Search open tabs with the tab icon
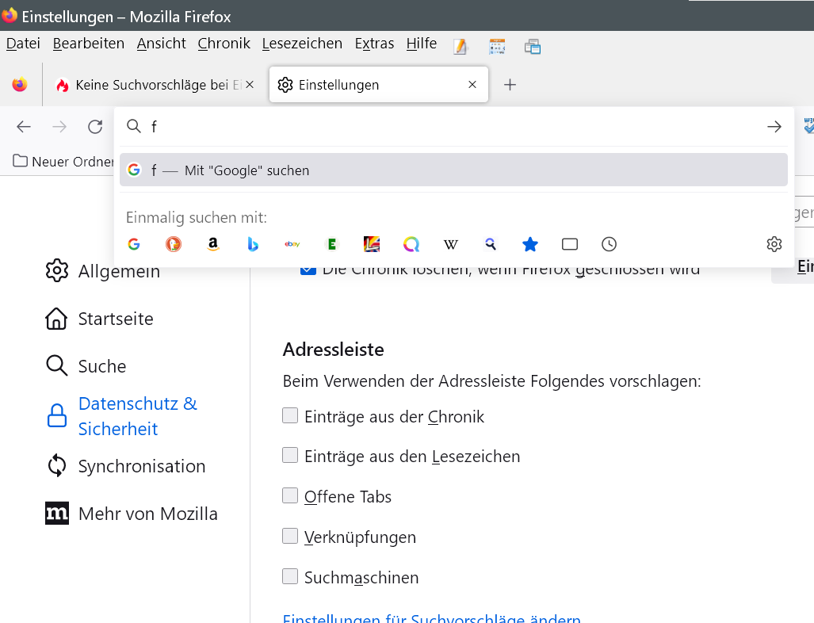The image size is (814, 623). (x=569, y=244)
